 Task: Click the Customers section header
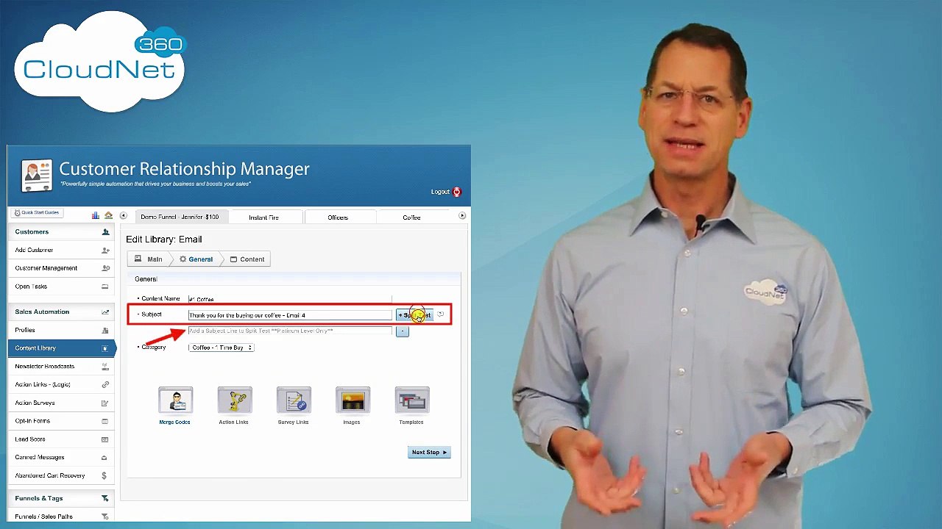point(61,232)
